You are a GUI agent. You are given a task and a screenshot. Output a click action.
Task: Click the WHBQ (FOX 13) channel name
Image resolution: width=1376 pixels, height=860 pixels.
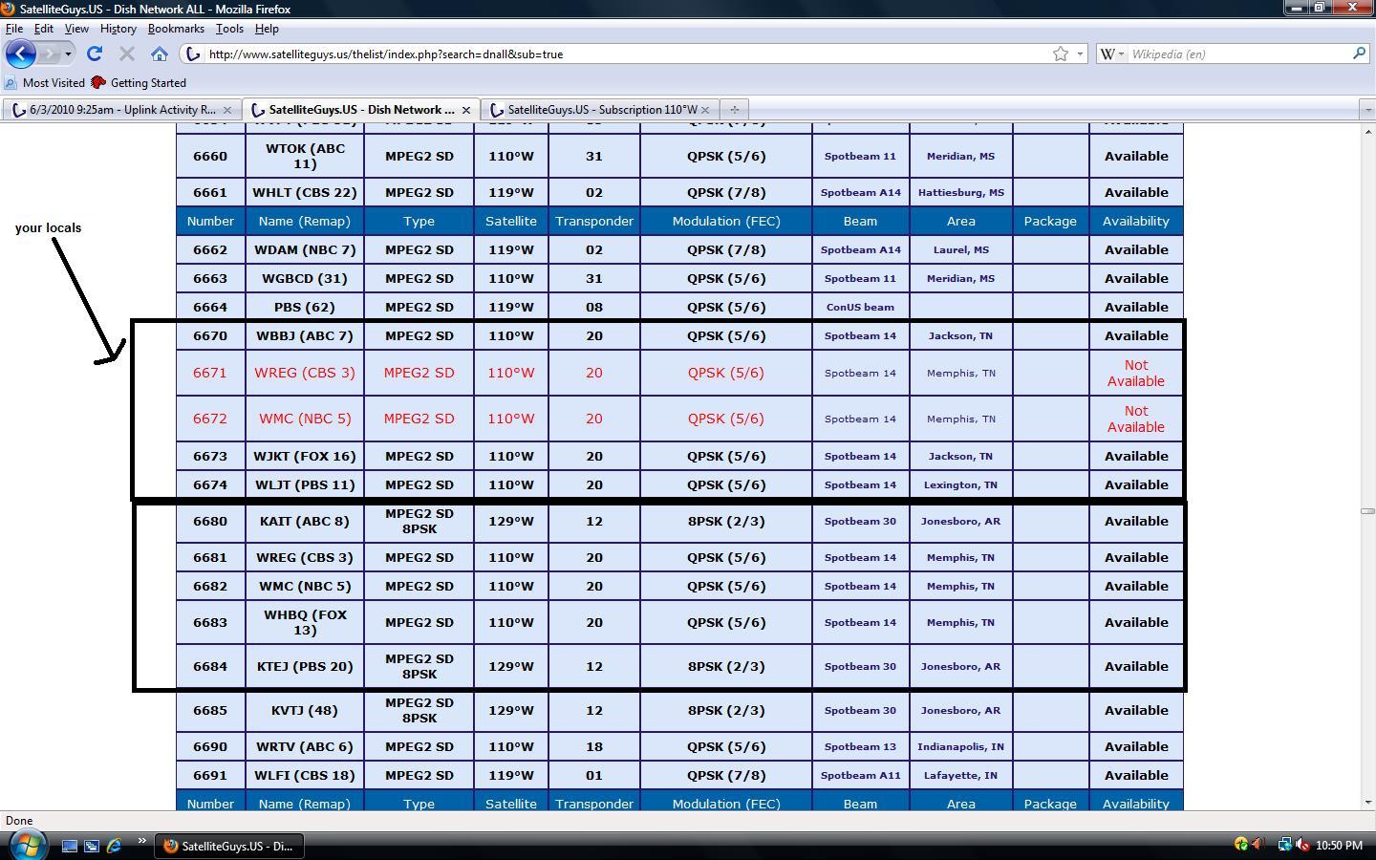[x=305, y=622]
